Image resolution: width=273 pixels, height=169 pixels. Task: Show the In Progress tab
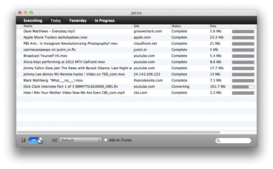pyautogui.click(x=104, y=20)
